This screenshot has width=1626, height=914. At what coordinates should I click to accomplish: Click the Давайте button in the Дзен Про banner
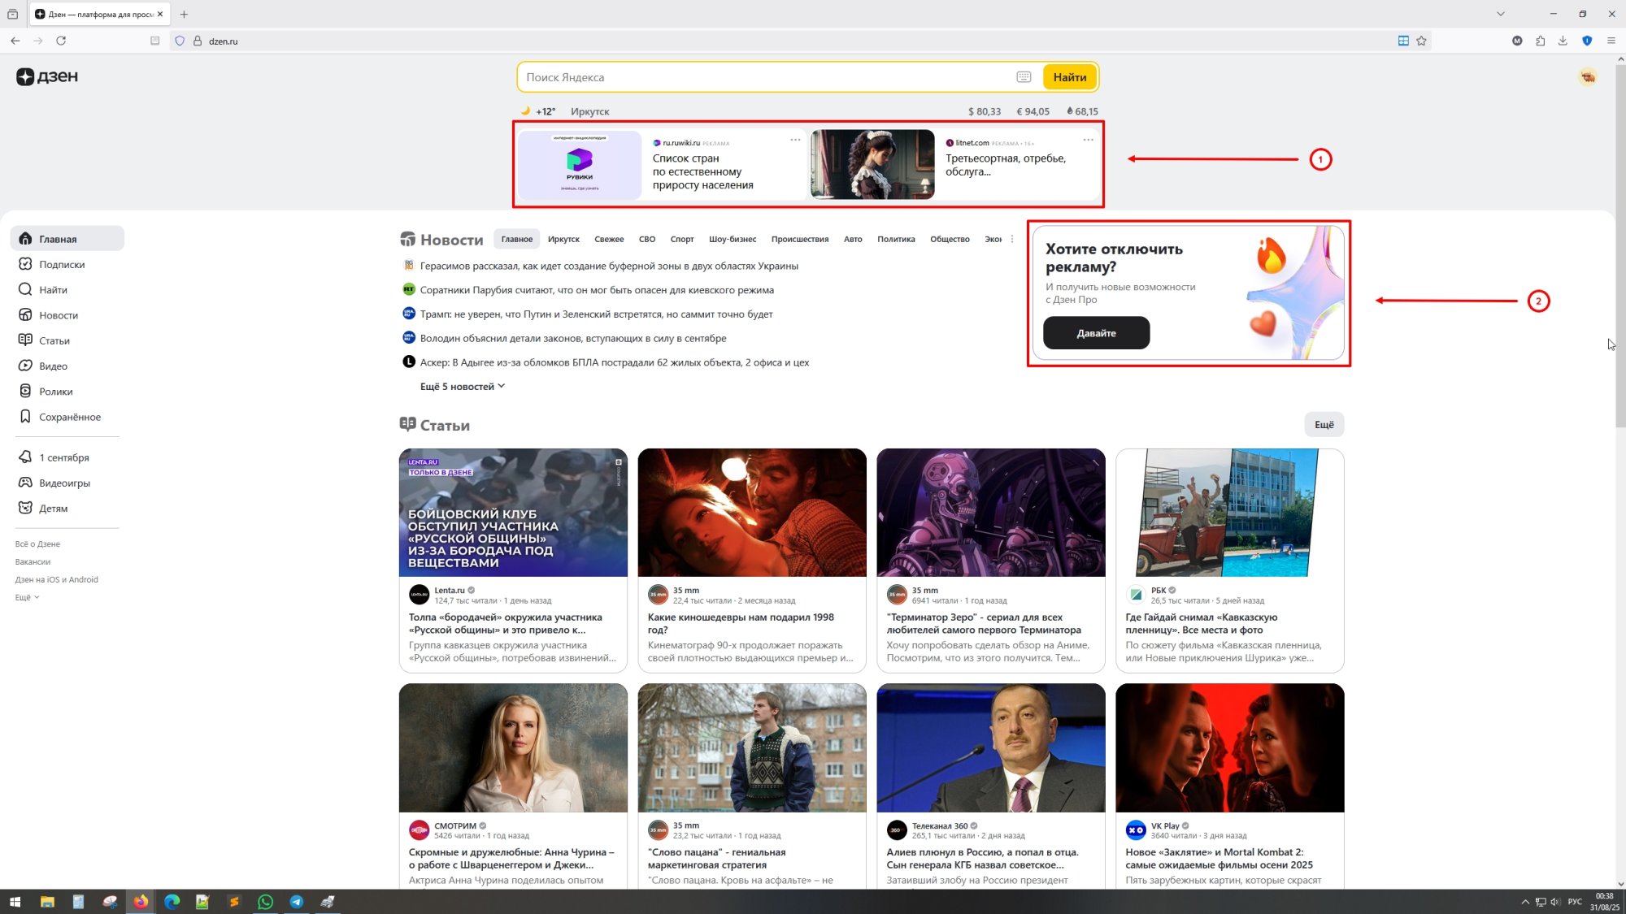(1096, 333)
